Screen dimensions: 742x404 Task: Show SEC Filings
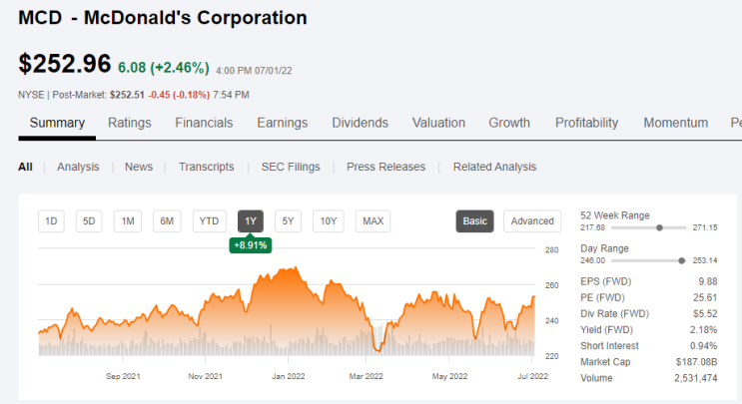pyautogui.click(x=291, y=167)
